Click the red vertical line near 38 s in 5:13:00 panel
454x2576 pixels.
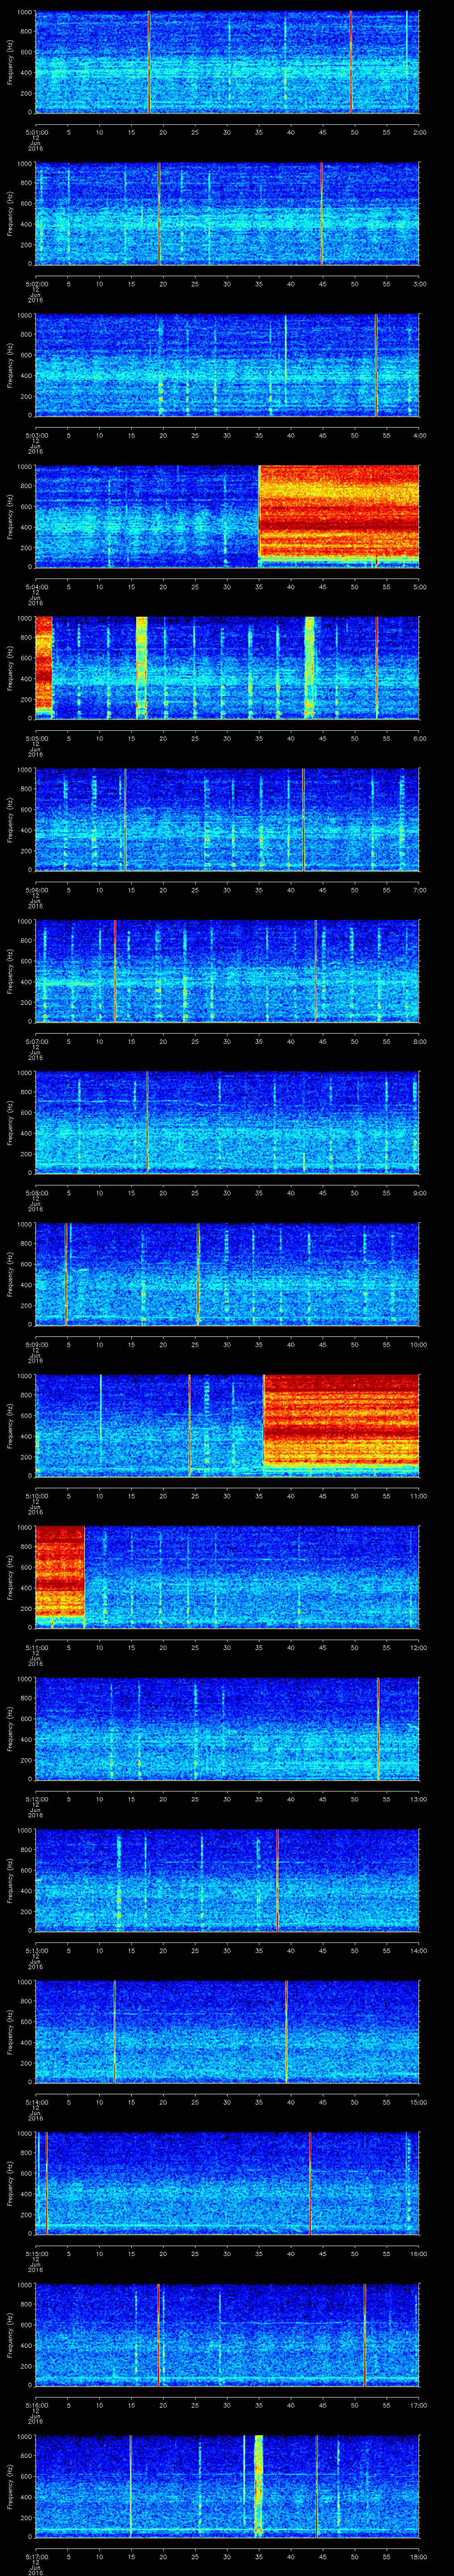coord(278,1880)
